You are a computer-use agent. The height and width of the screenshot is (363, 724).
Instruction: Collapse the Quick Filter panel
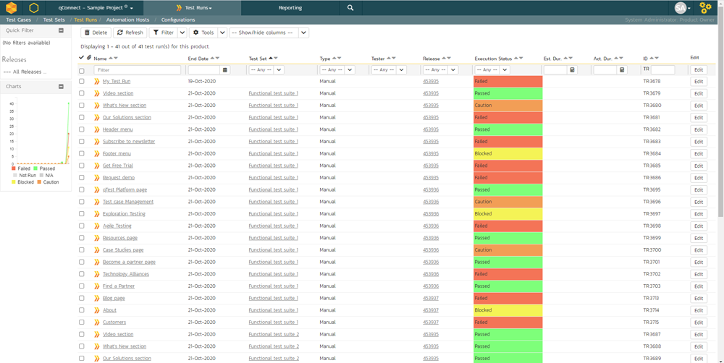pos(61,31)
